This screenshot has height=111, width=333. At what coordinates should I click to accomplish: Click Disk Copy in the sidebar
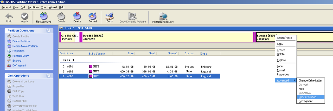pyautogui.click(x=18, y=91)
